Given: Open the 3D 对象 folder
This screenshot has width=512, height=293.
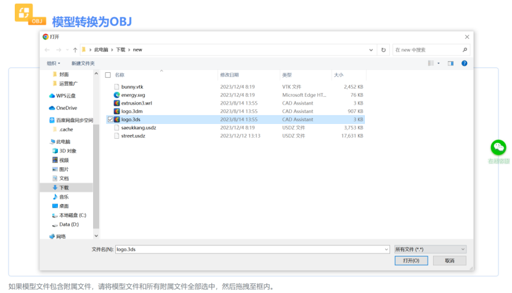Looking at the screenshot, I should click(x=65, y=151).
